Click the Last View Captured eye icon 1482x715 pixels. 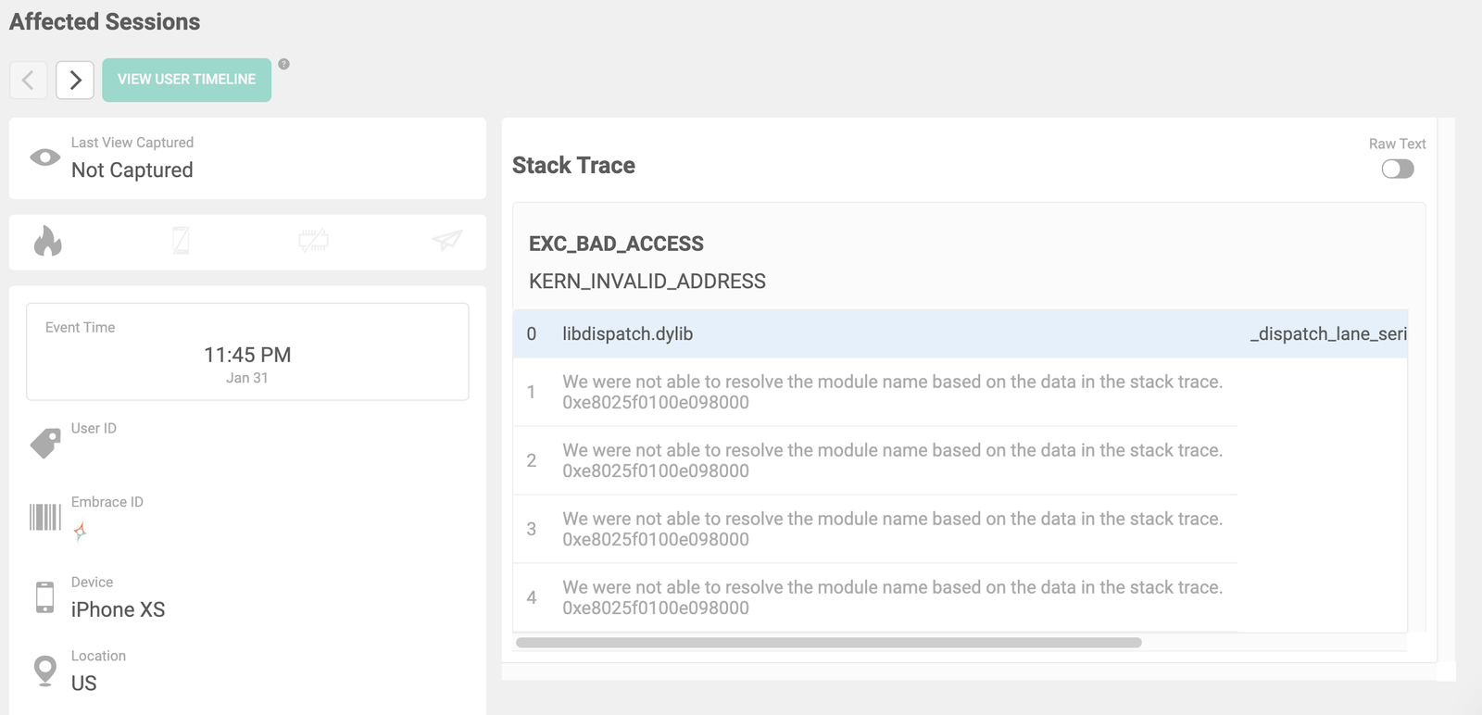click(x=44, y=157)
